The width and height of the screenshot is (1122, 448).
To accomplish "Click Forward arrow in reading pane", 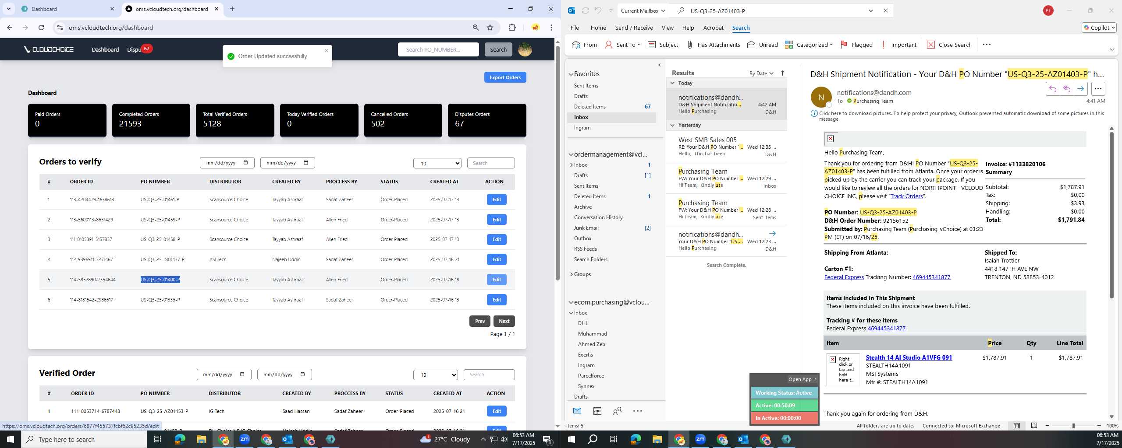I will 1080,89.
